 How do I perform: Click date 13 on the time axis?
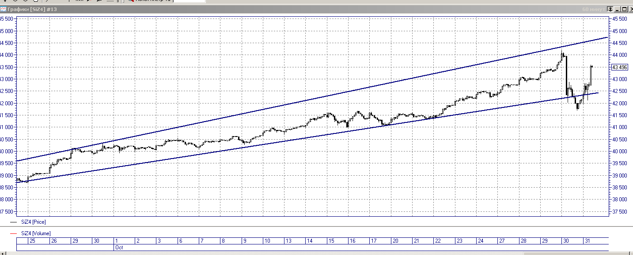point(288,241)
